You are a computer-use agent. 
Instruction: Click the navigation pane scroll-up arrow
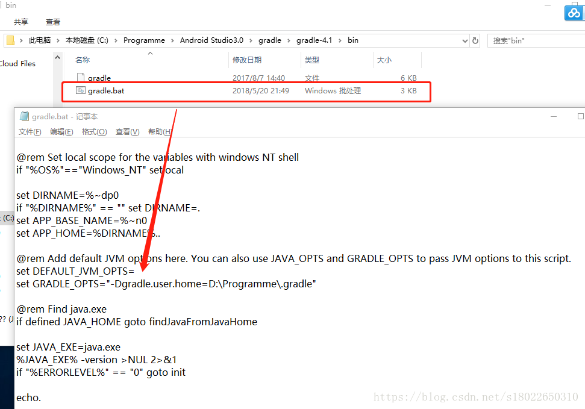click(57, 57)
